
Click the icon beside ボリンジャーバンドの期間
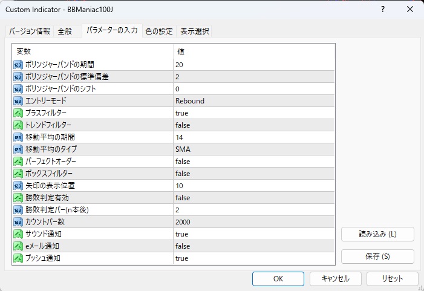click(18, 65)
